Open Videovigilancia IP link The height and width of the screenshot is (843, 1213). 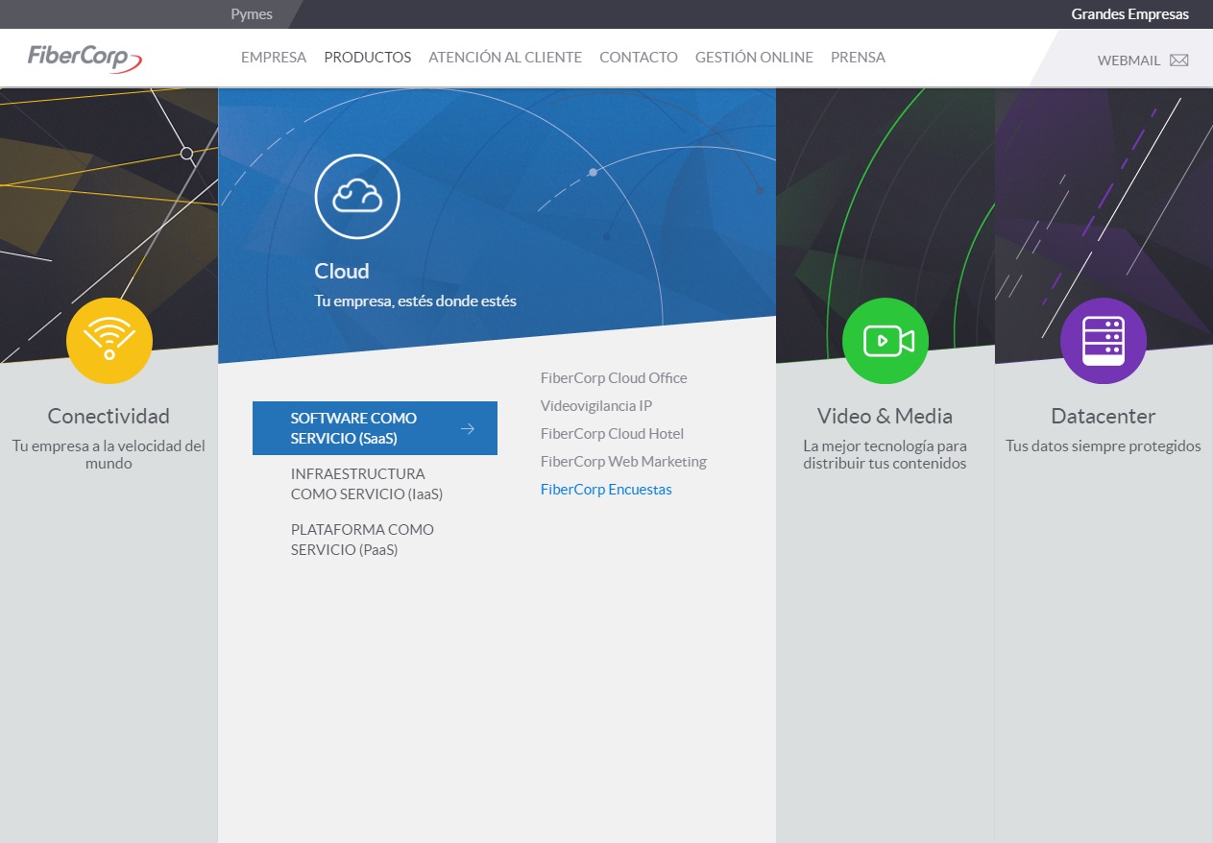pyautogui.click(x=596, y=406)
